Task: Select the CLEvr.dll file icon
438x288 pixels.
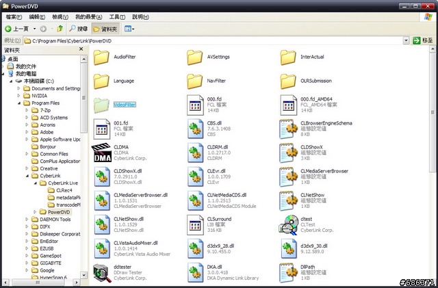Action: [x=195, y=176]
